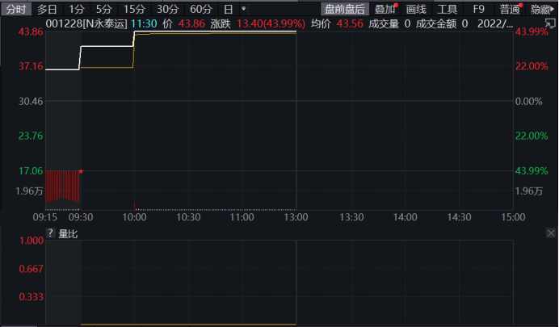Choose the 15分 chart period
This screenshot has width=559, height=327.
[x=134, y=9]
